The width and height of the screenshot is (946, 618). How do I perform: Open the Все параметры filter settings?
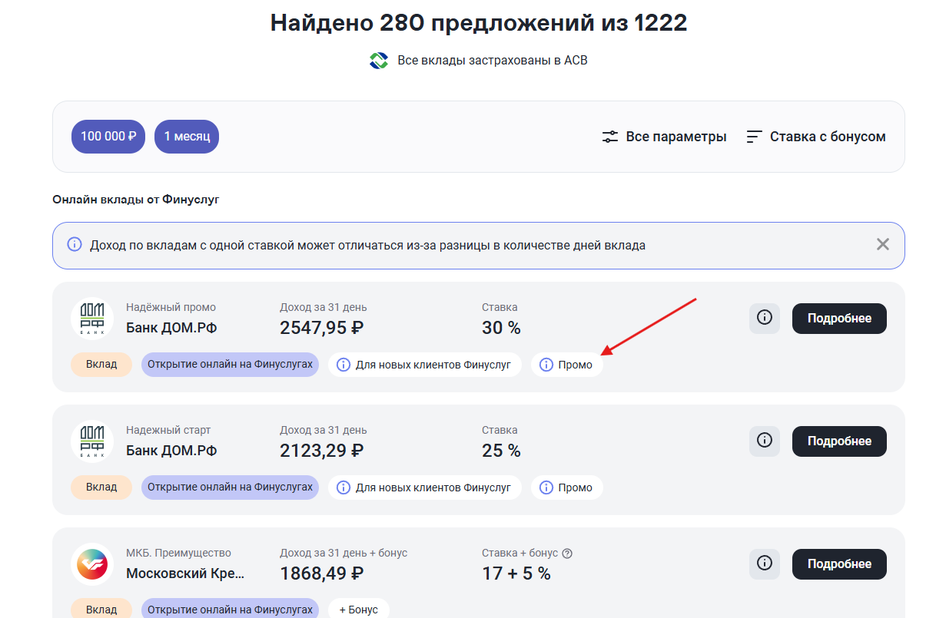(x=664, y=137)
